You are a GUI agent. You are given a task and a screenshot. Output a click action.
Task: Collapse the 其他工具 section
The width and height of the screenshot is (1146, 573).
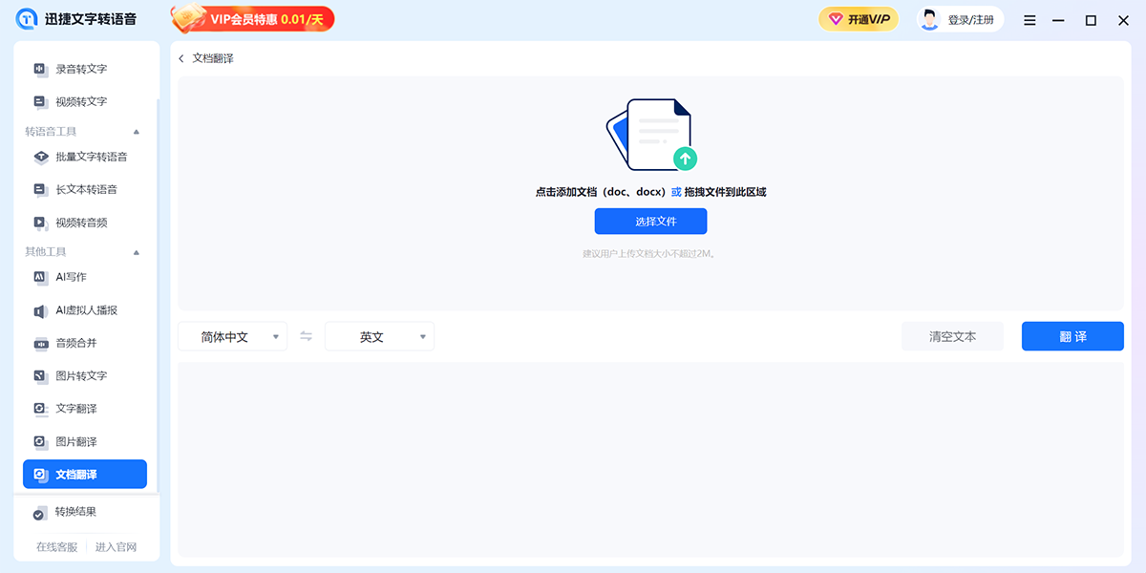pyautogui.click(x=136, y=252)
